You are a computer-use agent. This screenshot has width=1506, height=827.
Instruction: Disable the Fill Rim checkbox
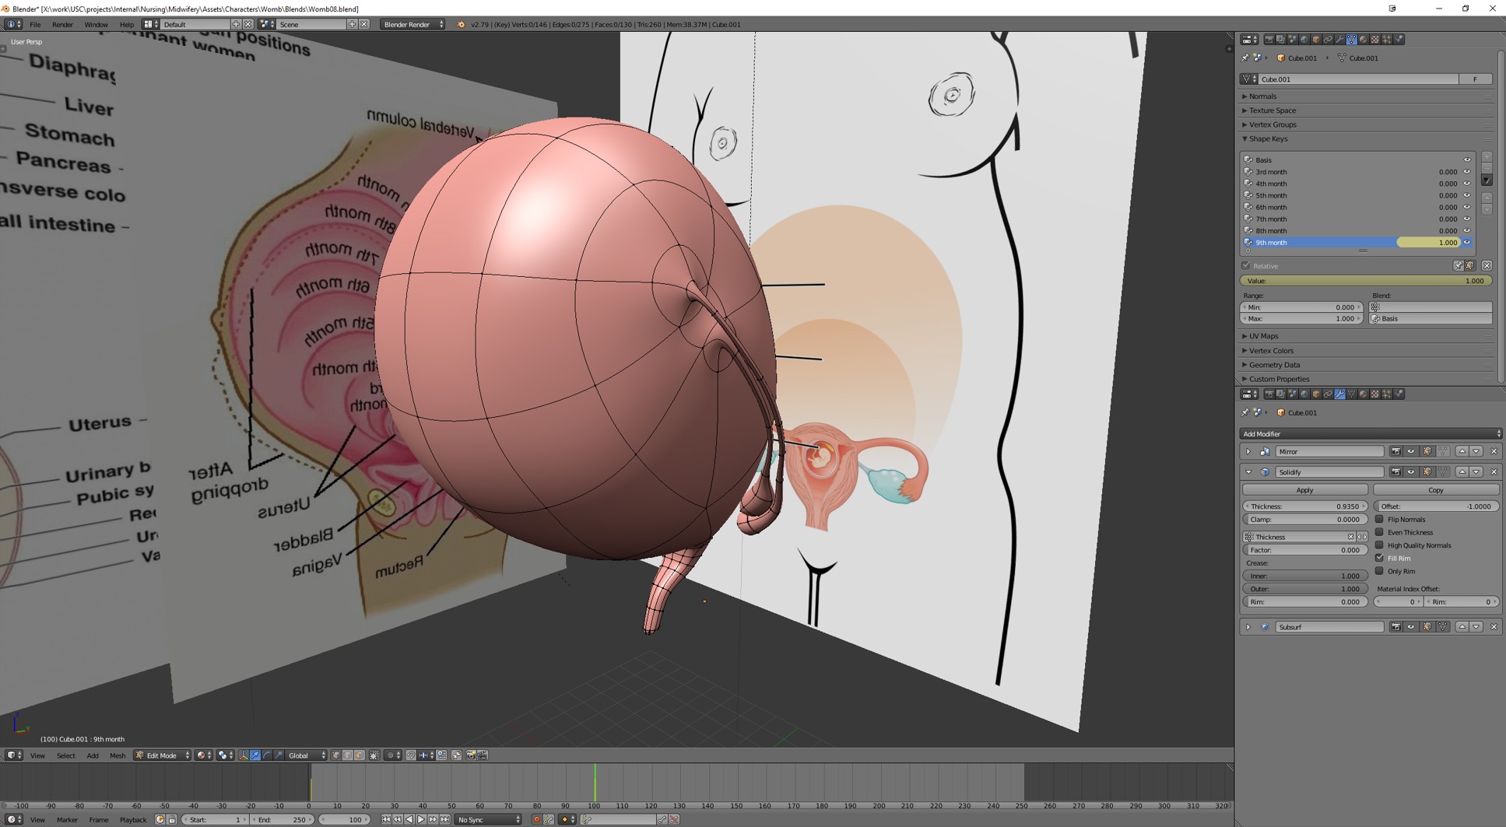[1379, 558]
